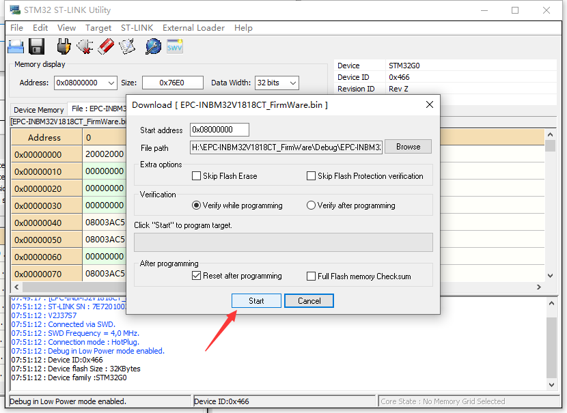Switch to the Device Memory tab
The height and width of the screenshot is (413, 567).
pyautogui.click(x=39, y=110)
